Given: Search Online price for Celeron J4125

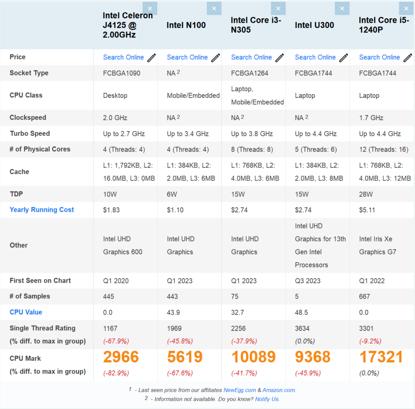Looking at the screenshot, I should pyautogui.click(x=123, y=57).
